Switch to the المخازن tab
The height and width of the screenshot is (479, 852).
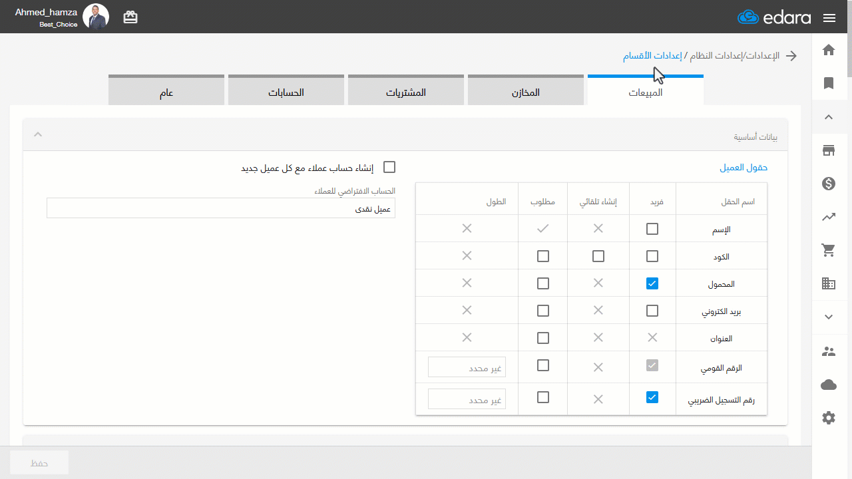[x=526, y=91]
